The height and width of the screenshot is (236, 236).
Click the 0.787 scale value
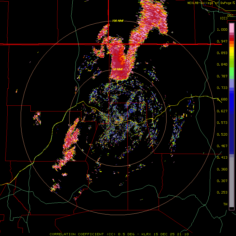[222, 76]
